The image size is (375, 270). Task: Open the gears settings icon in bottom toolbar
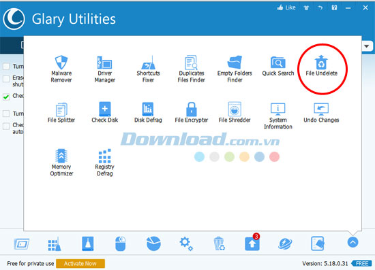click(186, 243)
